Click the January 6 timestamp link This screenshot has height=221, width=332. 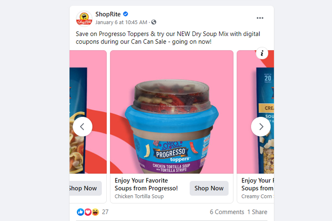[121, 22]
